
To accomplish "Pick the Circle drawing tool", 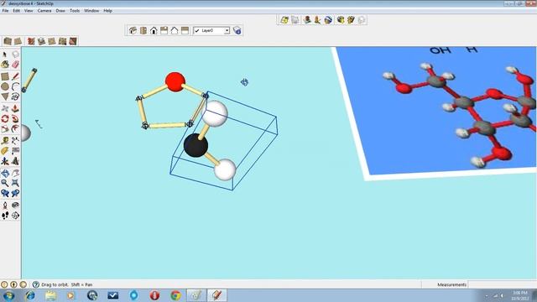I will (5, 86).
